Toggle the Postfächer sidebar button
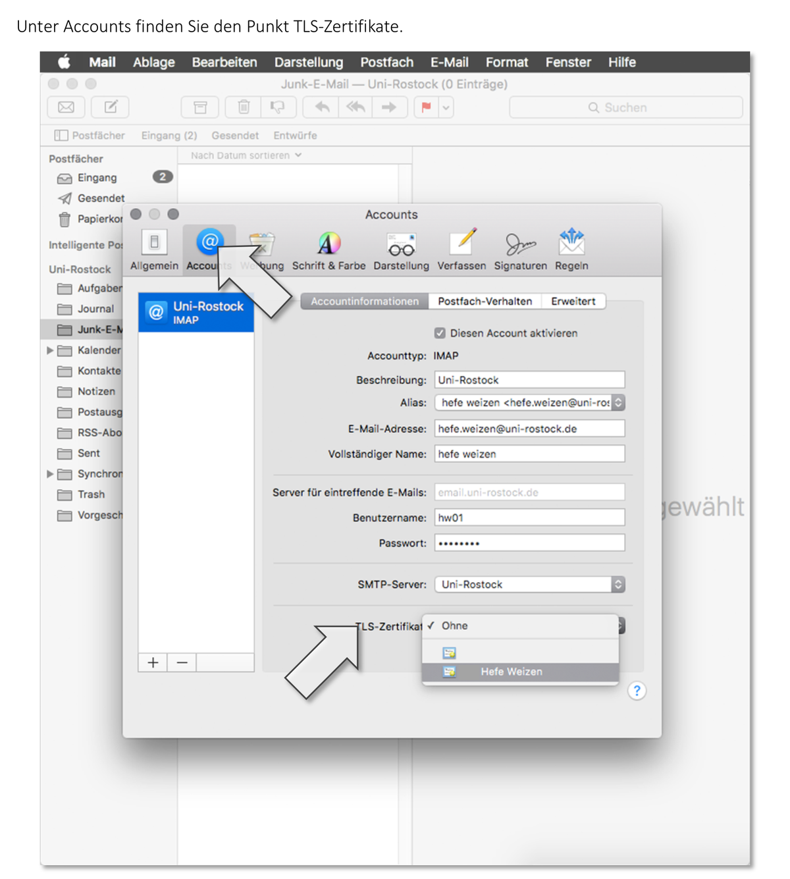 coord(90,135)
